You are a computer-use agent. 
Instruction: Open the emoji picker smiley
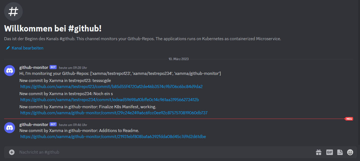(x=350, y=152)
